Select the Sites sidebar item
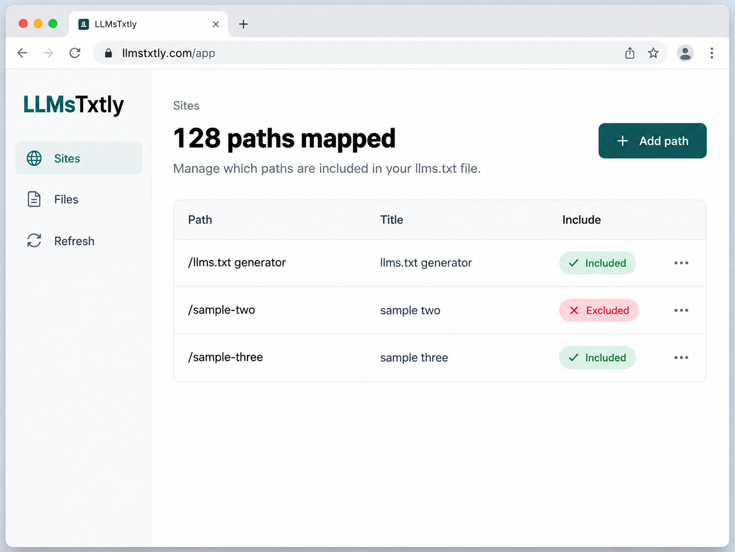The height and width of the screenshot is (552, 735). 79,158
